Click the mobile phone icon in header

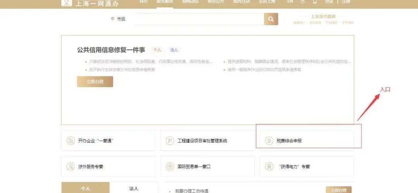click(315, 2)
